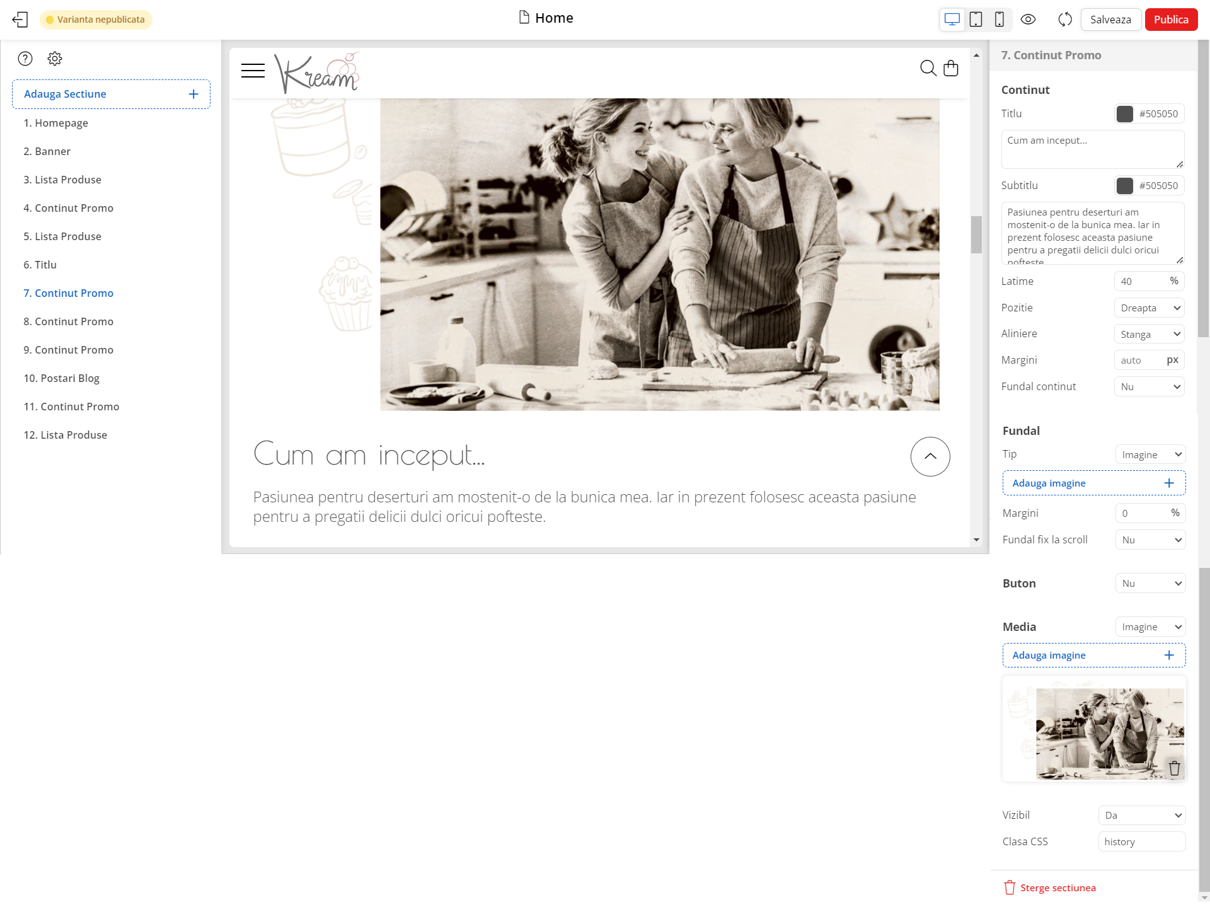This screenshot has height=907, width=1210.
Task: Switch to mobile phone preview mode
Action: [x=999, y=20]
